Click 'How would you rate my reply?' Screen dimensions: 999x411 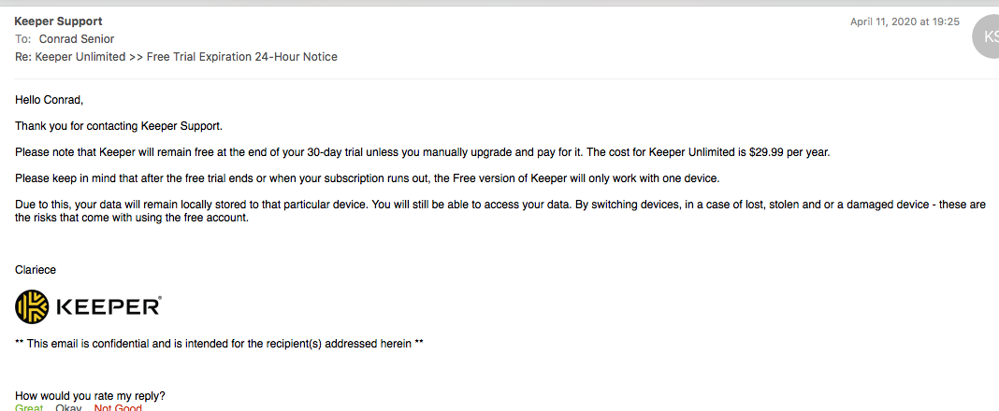pos(90,396)
